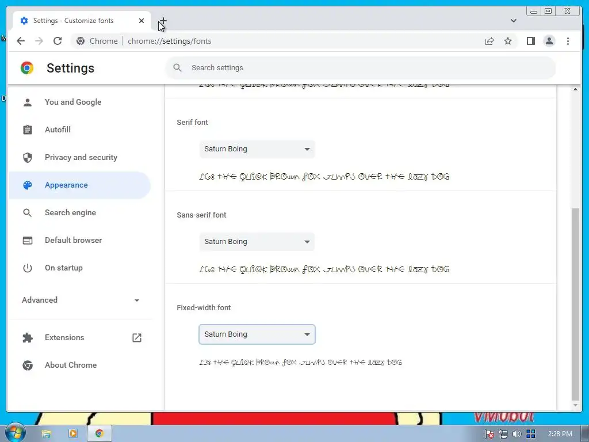The height and width of the screenshot is (442, 589).
Task: Click the Chrome logo beside Settings
Action: pos(27,68)
